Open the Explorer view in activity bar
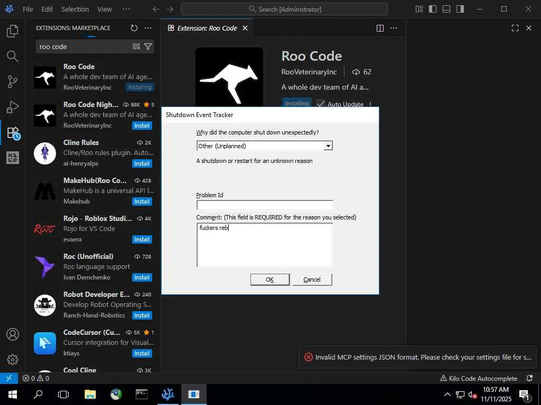This screenshot has width=541, height=405. coord(13,31)
